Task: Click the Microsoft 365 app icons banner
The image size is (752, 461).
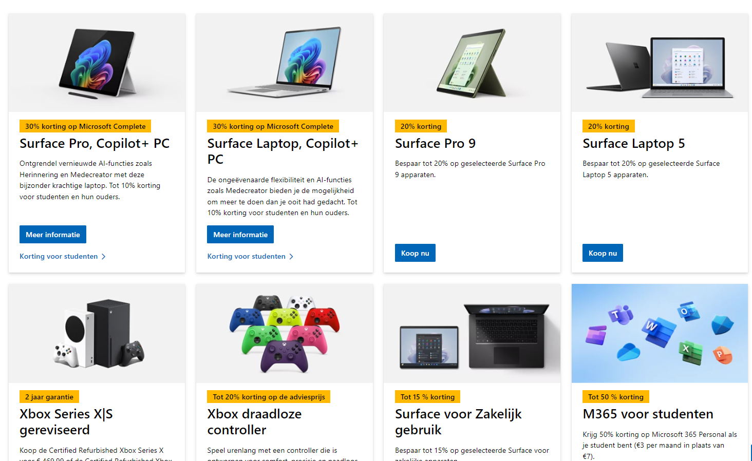Action: point(660,333)
